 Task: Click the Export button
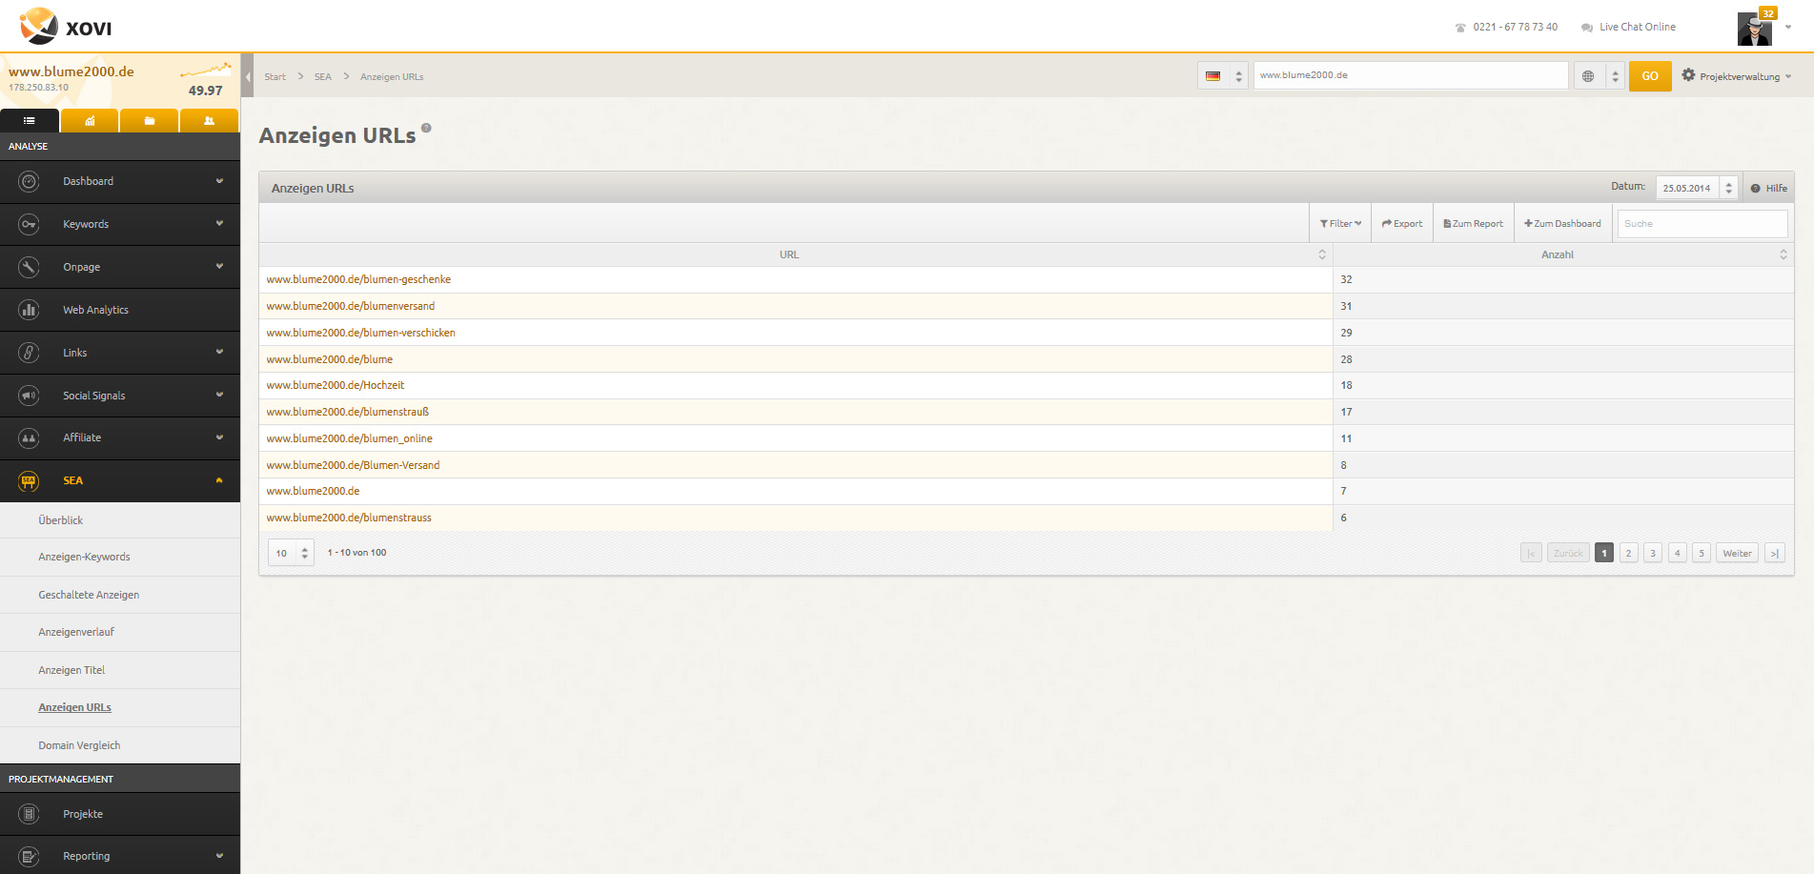(1402, 224)
